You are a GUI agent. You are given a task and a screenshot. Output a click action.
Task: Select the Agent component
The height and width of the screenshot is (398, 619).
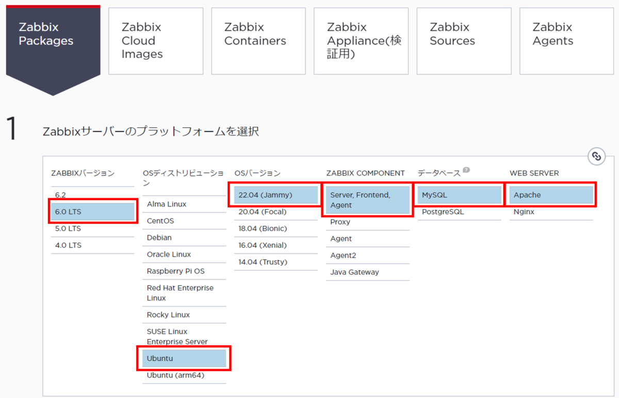tap(368, 238)
